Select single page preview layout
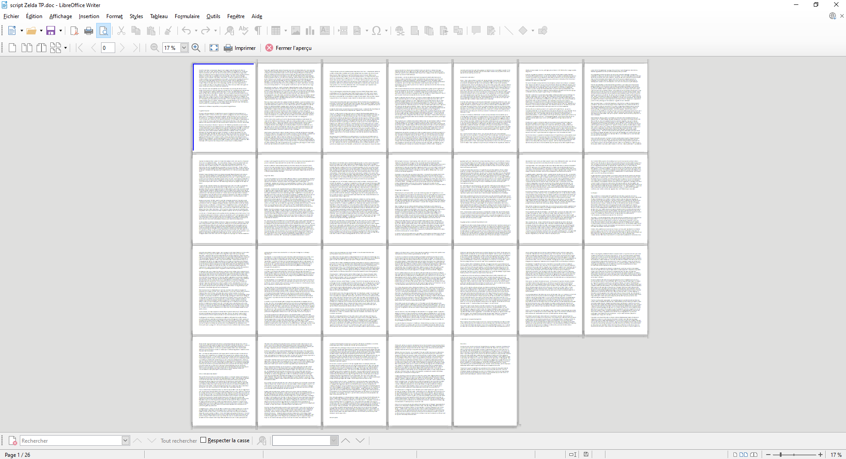This screenshot has width=846, height=459. coord(12,48)
